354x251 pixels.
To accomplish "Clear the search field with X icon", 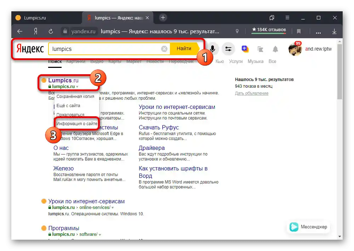I will click(164, 49).
